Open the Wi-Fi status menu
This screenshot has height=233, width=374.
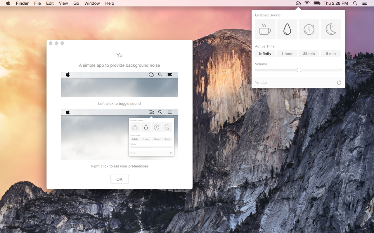tap(307, 3)
